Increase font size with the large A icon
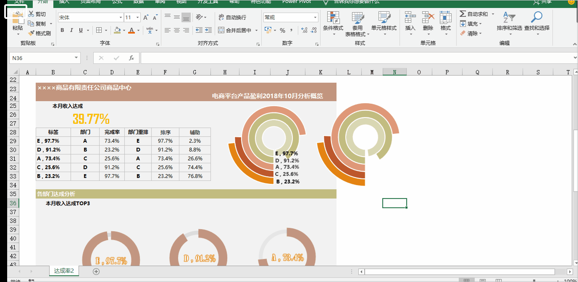 [x=146, y=18]
